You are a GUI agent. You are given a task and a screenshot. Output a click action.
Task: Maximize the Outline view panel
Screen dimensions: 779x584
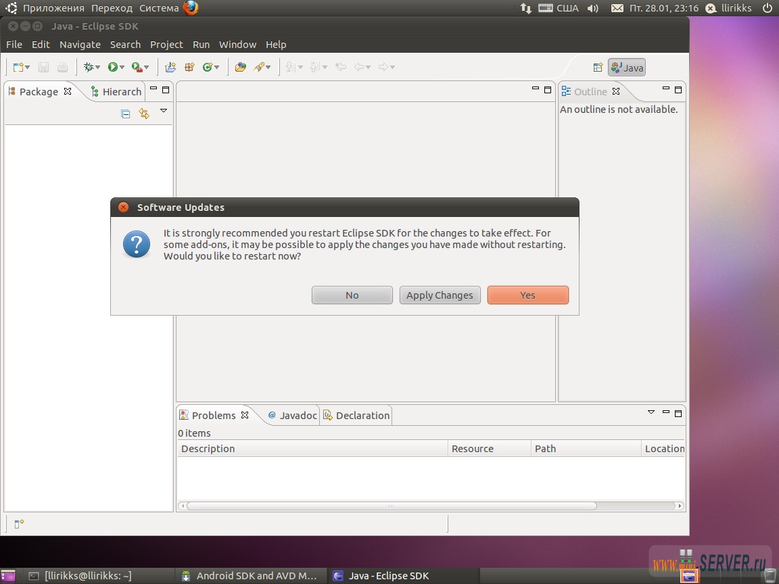pos(678,90)
